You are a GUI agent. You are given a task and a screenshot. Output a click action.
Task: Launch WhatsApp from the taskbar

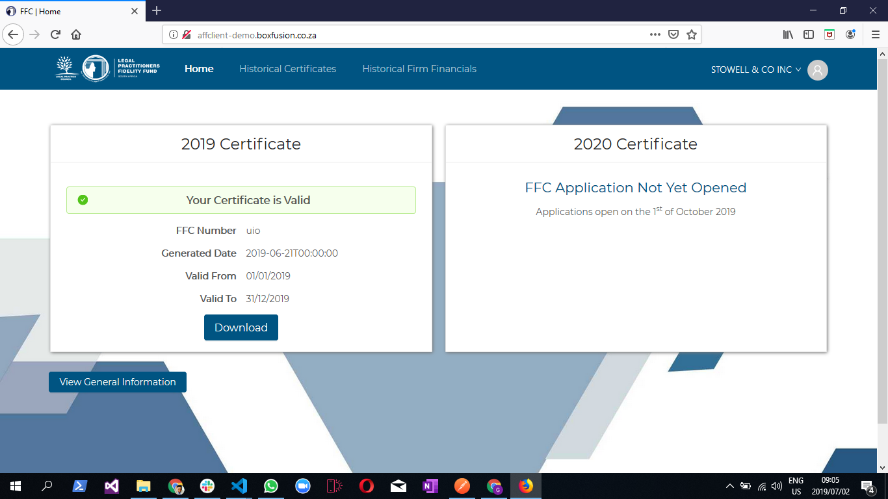pos(271,485)
